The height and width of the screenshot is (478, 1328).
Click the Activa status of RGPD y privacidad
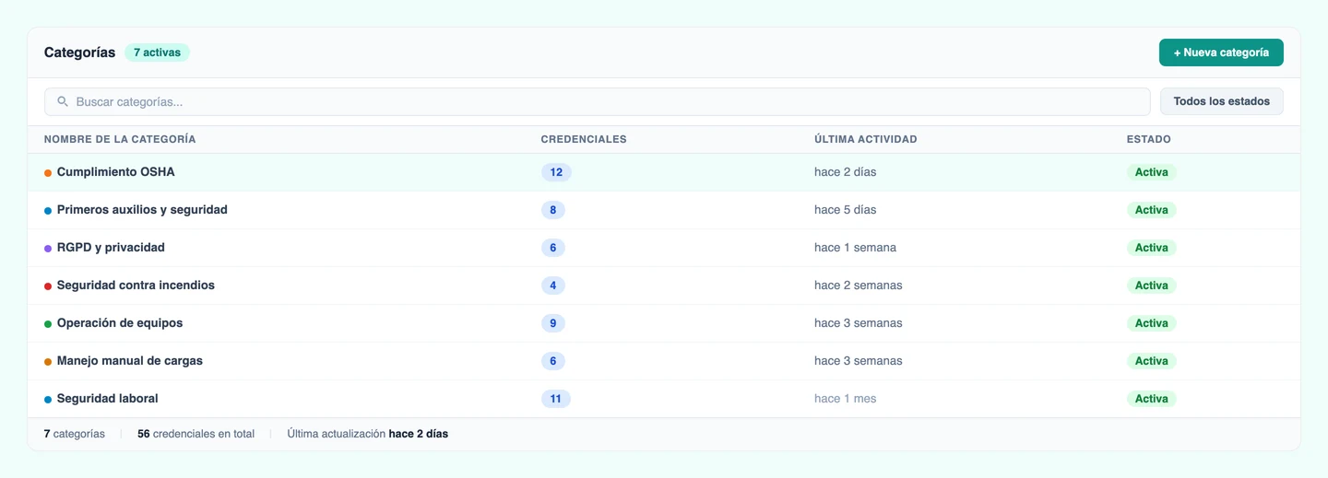tap(1152, 248)
